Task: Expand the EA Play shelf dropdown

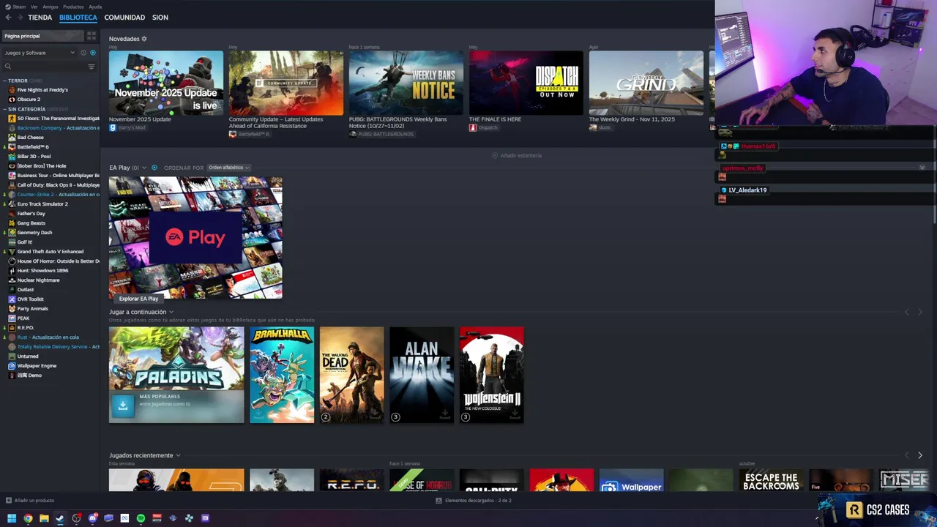Action: pyautogui.click(x=144, y=168)
